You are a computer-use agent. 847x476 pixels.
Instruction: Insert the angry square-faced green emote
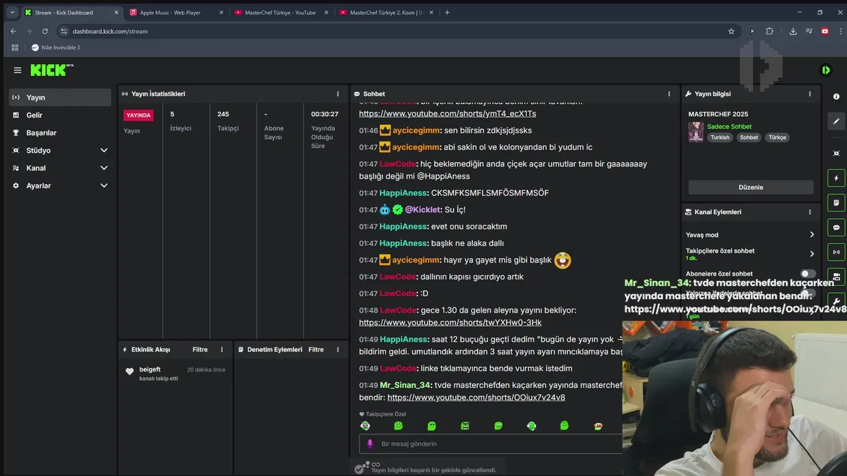[x=465, y=426]
